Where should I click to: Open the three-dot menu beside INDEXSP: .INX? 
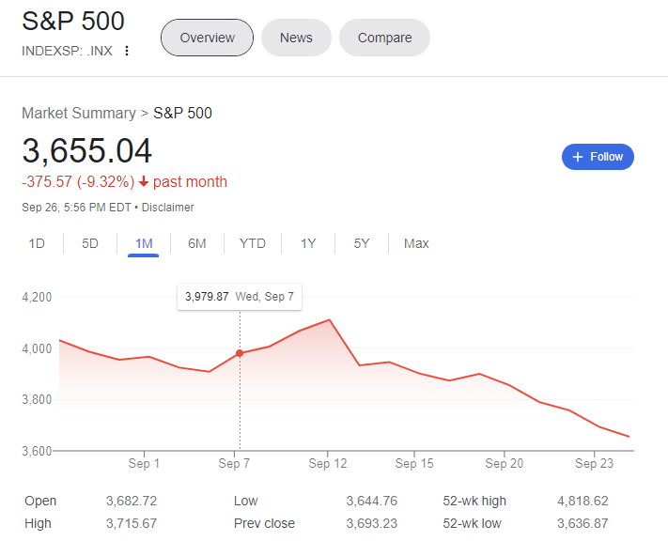point(127,51)
